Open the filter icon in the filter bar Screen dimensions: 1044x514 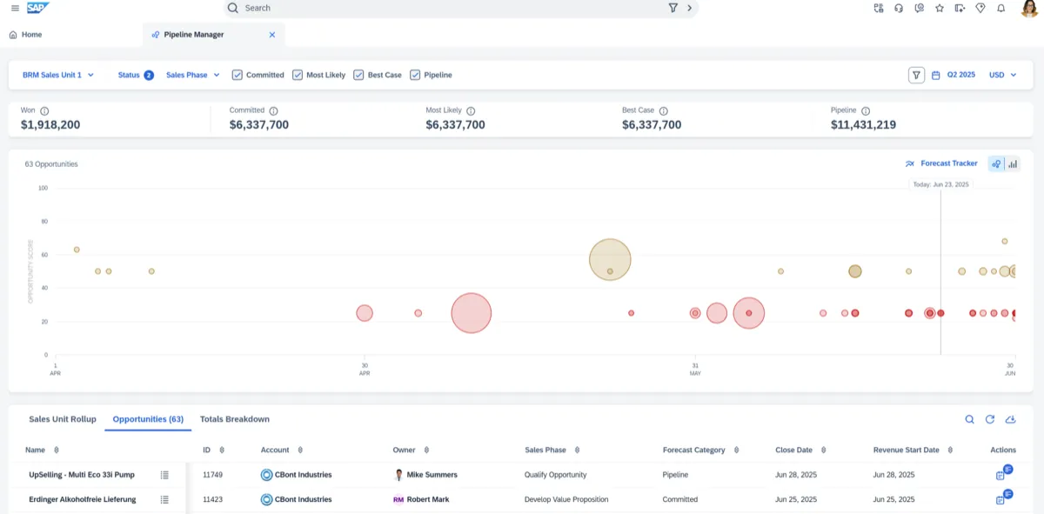coord(916,75)
